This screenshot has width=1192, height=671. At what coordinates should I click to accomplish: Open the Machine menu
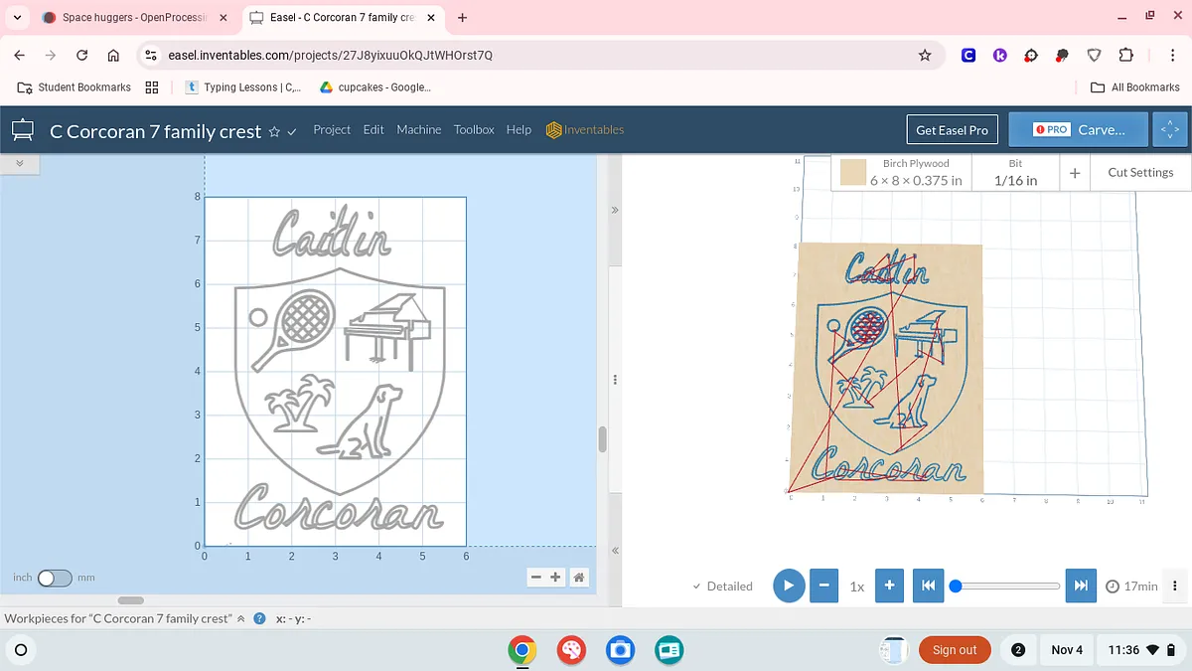pyautogui.click(x=418, y=129)
